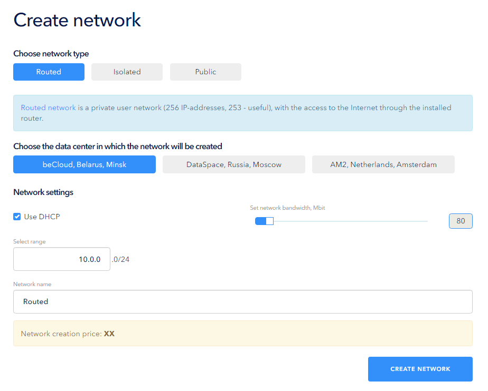Image resolution: width=488 pixels, height=391 pixels.
Task: Choose AM2, Netherlands, Amsterdam data center
Action: tap(383, 164)
